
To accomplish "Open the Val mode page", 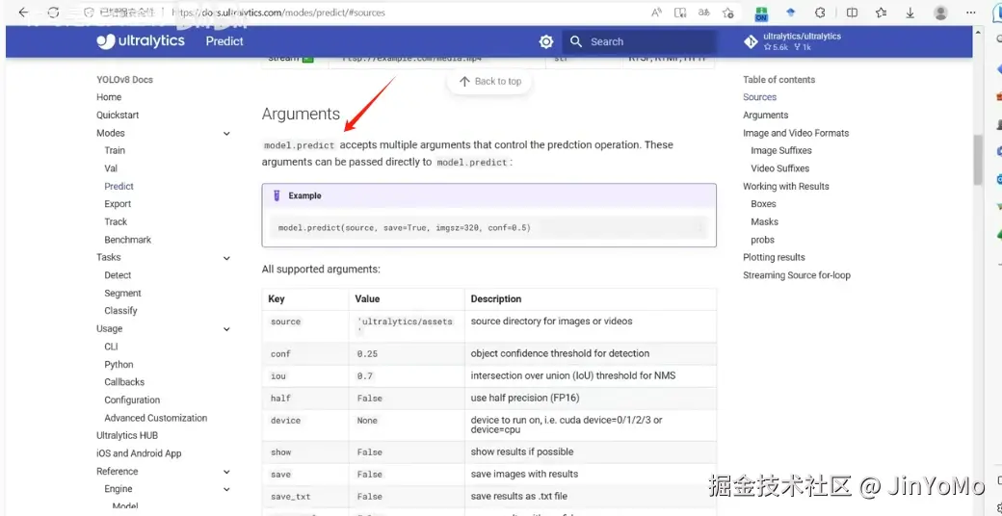I will pyautogui.click(x=111, y=168).
